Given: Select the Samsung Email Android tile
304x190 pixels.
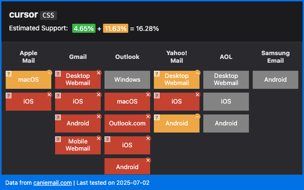Looking at the screenshot, I should pyautogui.click(x=275, y=80).
